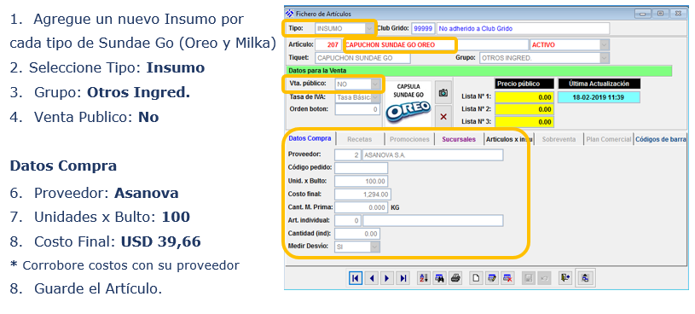The image size is (695, 314).
Task: Go to the previous record
Action: tap(372, 278)
